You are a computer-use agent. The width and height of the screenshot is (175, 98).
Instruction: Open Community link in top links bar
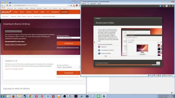coord(10,8)
